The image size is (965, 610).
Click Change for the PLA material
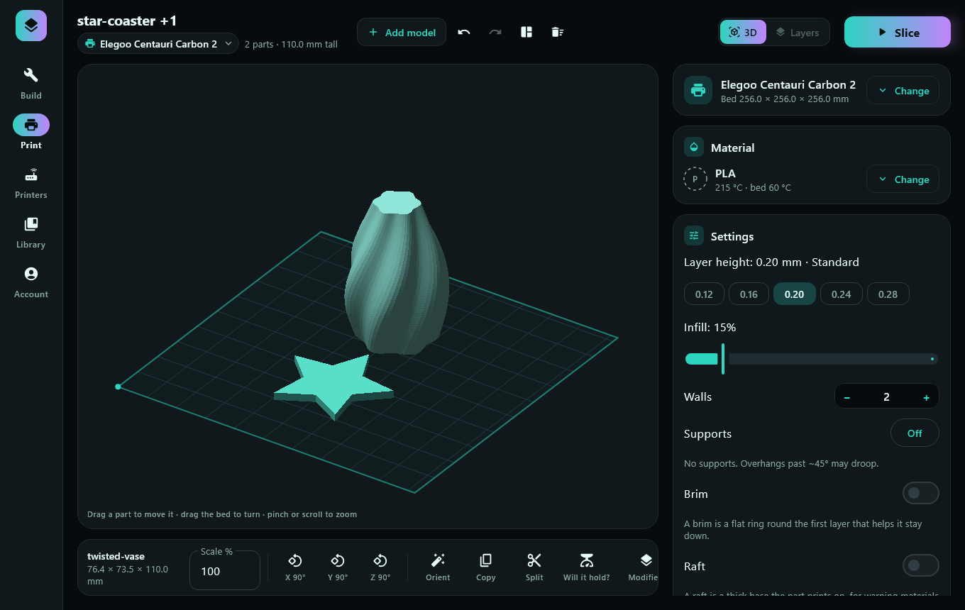(x=903, y=179)
